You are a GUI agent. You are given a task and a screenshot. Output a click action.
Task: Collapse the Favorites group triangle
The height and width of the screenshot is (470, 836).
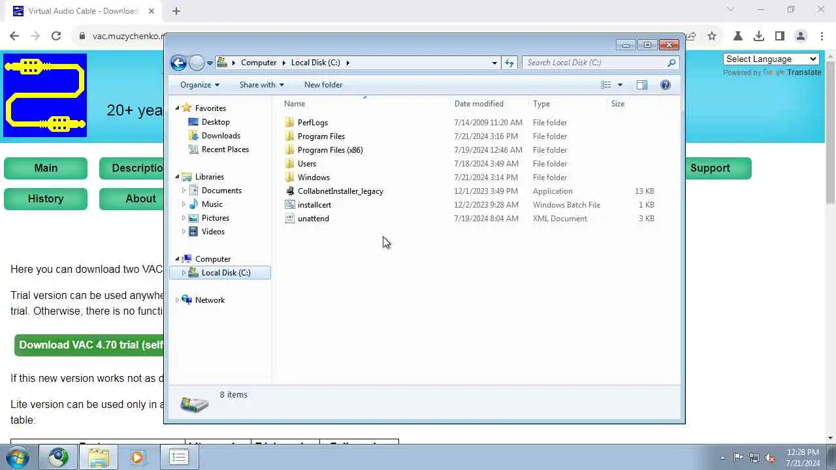pyautogui.click(x=177, y=108)
